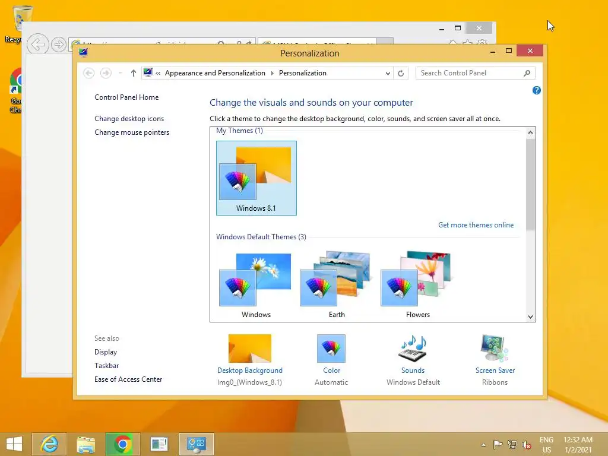
Task: Click the theme list scrollbar thumb
Action: [530, 184]
